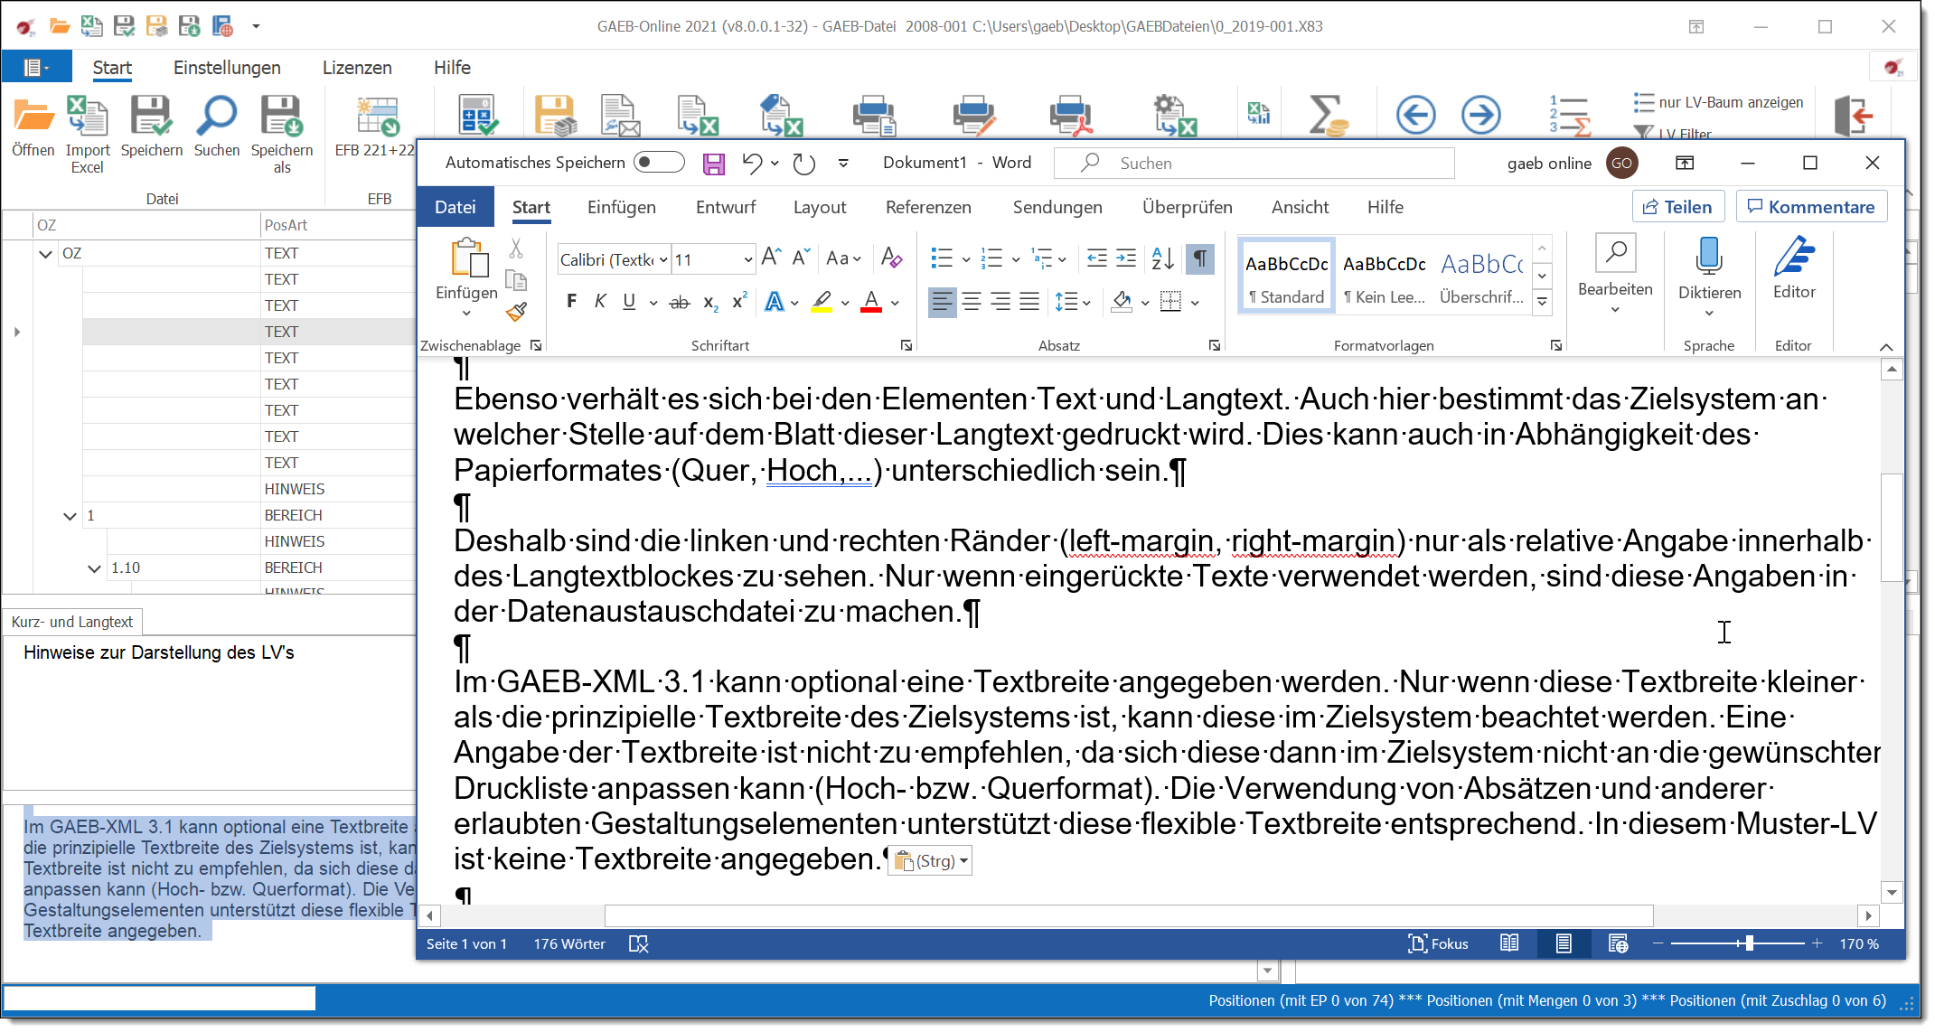Viewport: 1935px width, 1032px height.
Task: Toggle the show paragraph marks button
Action: [x=1200, y=259]
